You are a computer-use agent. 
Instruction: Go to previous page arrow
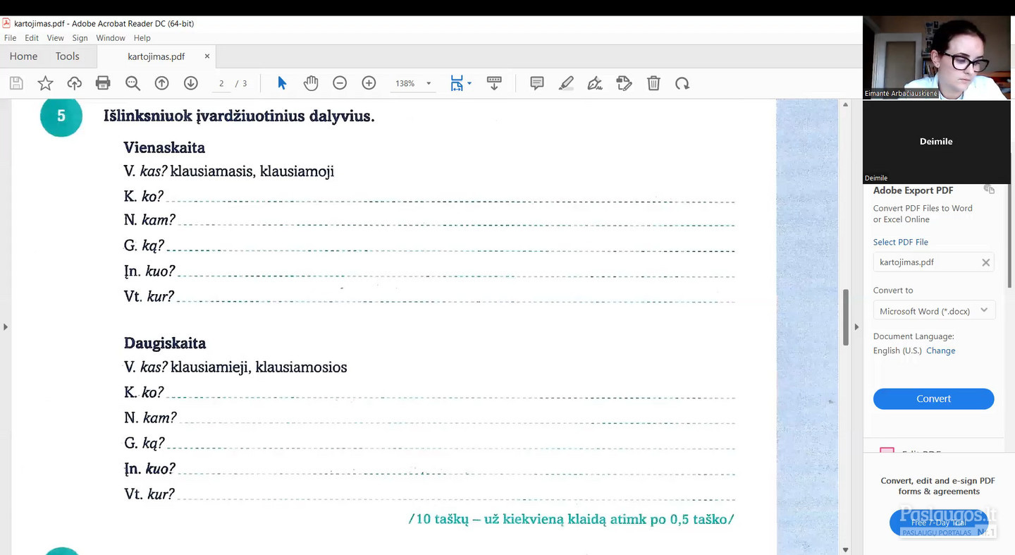[x=161, y=83]
